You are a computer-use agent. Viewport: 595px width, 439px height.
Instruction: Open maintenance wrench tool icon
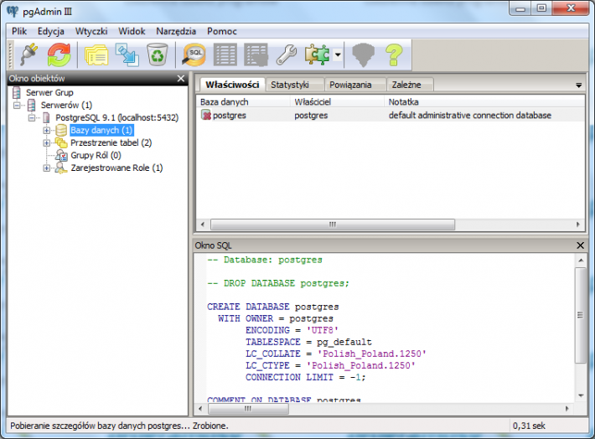click(x=287, y=55)
